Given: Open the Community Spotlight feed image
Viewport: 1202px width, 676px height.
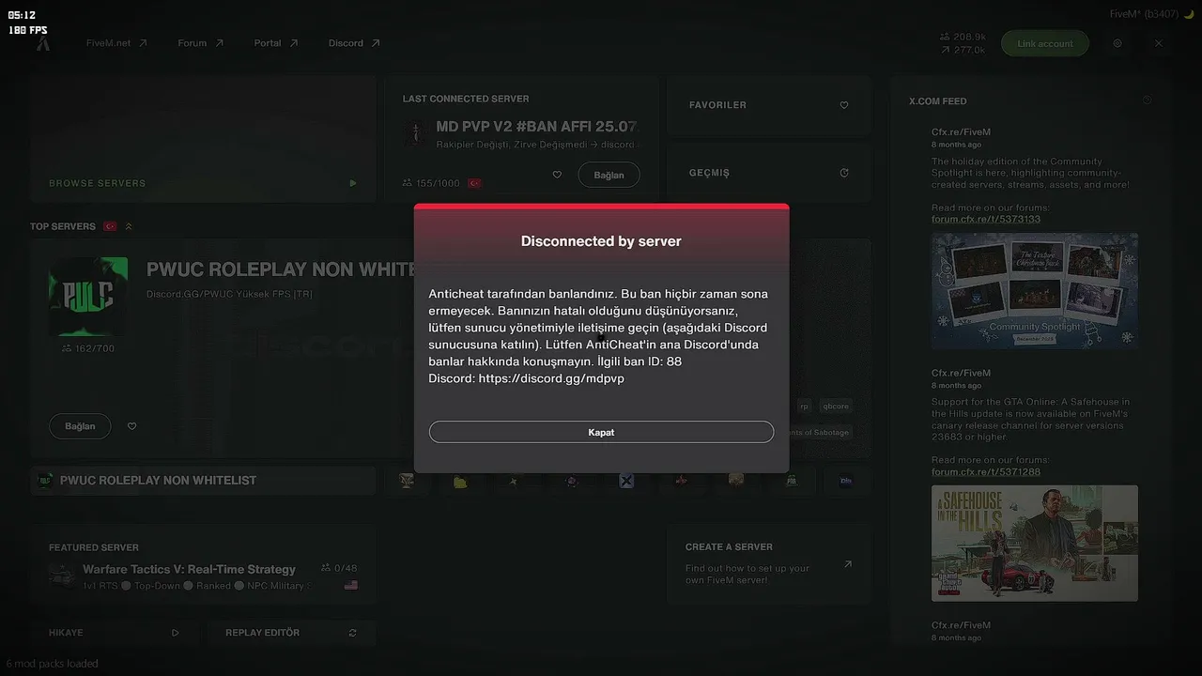Looking at the screenshot, I should pos(1035,291).
